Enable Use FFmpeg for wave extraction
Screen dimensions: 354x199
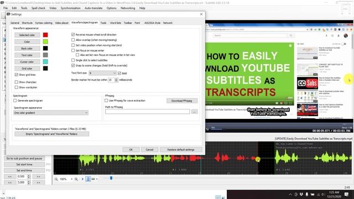[106, 101]
